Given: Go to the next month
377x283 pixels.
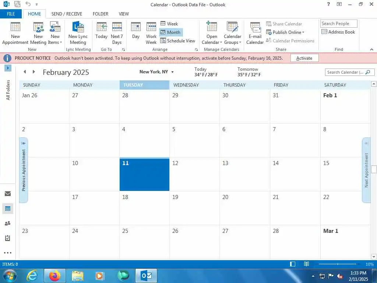Looking at the screenshot, I should (x=34, y=72).
